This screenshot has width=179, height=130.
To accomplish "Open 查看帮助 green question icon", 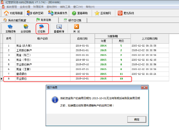I will pyautogui.click(x=74, y=13).
